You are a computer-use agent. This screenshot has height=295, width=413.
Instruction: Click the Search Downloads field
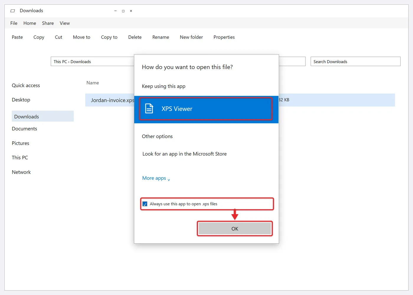(x=355, y=61)
